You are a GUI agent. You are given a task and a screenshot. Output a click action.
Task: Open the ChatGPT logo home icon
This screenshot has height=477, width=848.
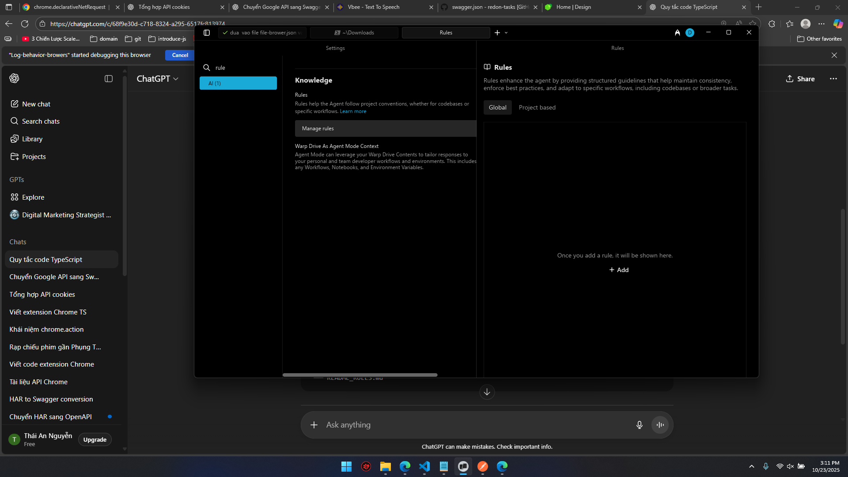[14, 78]
